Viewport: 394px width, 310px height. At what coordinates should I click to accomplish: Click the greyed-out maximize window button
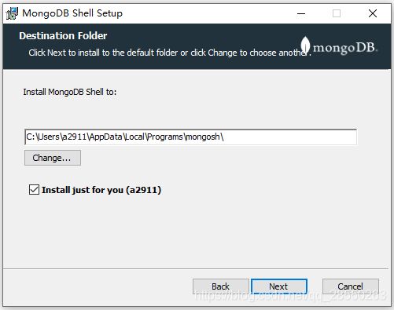coord(337,13)
